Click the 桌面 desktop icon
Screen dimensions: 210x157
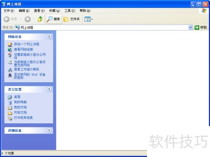click(x=10, y=97)
